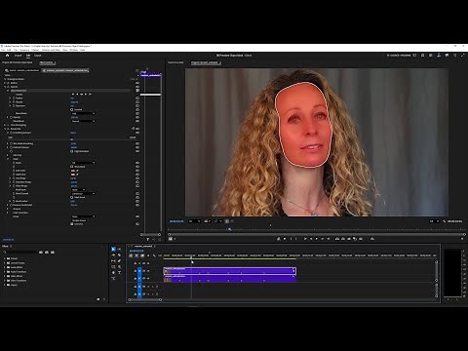Click the Smoothing Amount slider track
Viewport: 468px width, 351px height.
[71, 139]
